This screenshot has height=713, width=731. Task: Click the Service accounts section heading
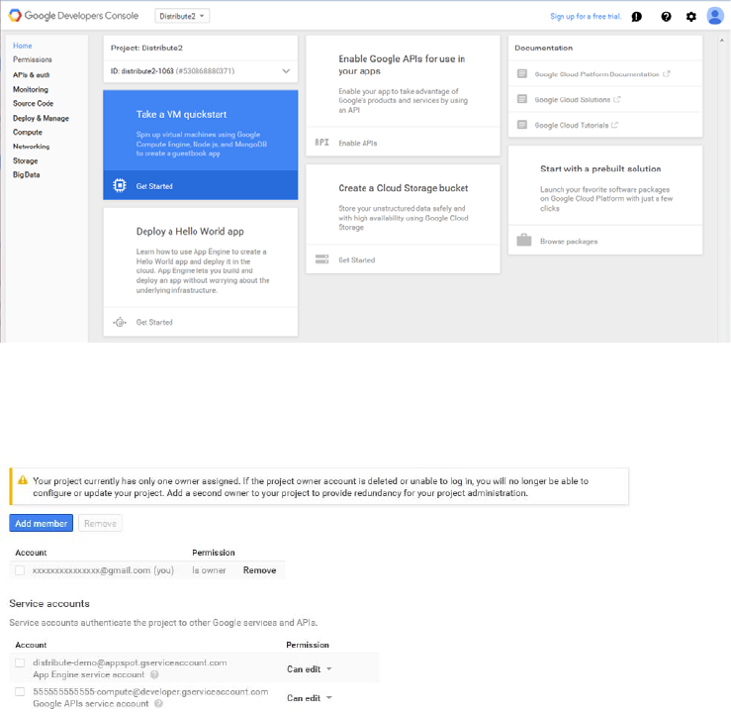pyautogui.click(x=49, y=603)
